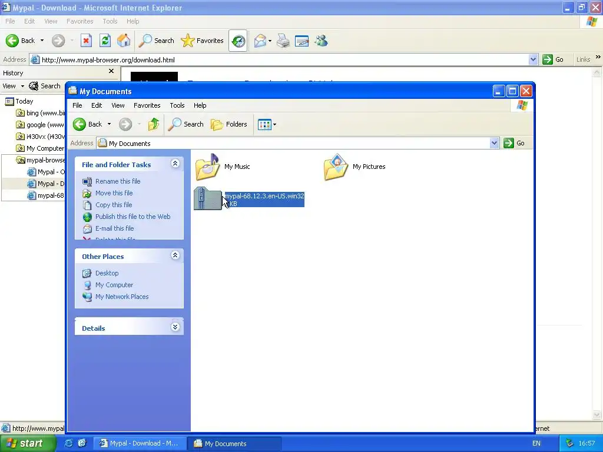Open Help menu in My Documents

click(x=200, y=105)
